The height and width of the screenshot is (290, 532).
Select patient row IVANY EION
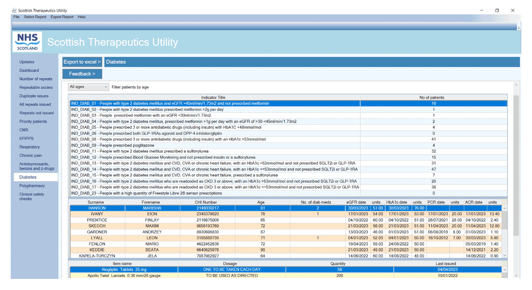[286, 214]
